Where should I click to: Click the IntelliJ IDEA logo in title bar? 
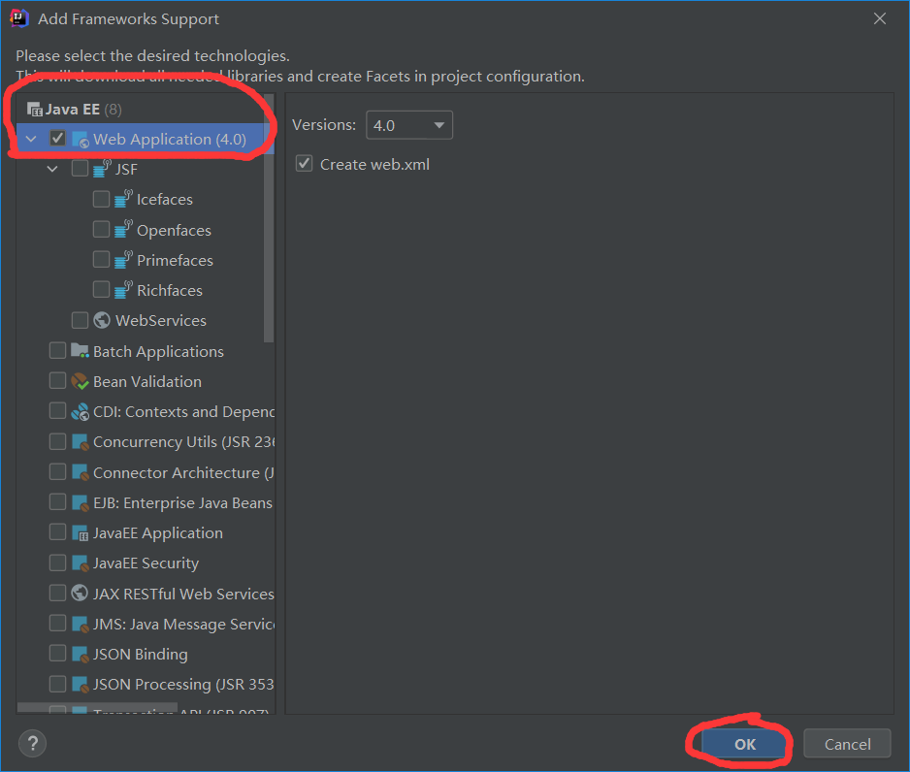click(x=19, y=18)
